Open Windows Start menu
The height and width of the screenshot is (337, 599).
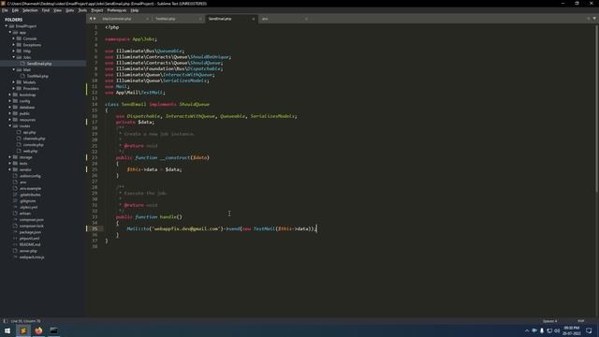point(7,330)
